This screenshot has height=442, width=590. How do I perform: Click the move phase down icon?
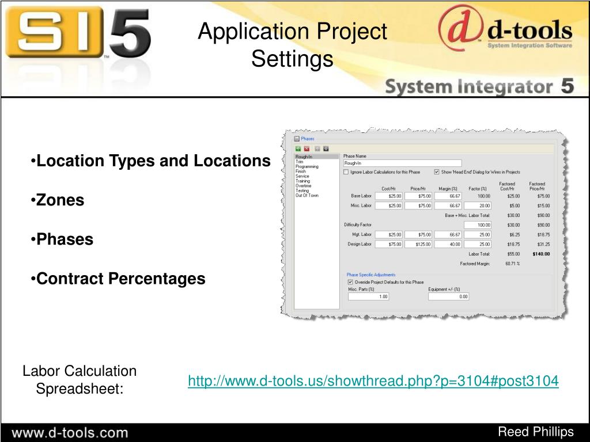click(326, 149)
